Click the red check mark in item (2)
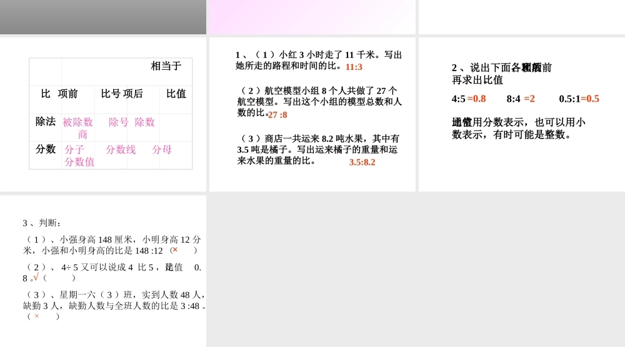This screenshot has height=347, width=625. coord(36,277)
